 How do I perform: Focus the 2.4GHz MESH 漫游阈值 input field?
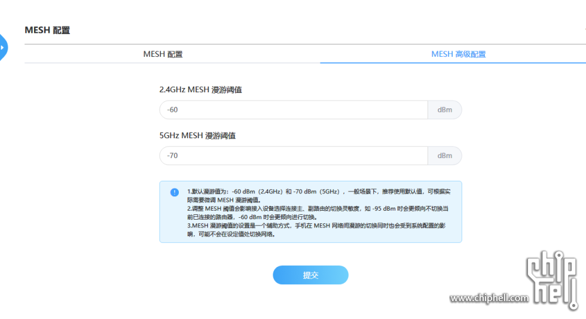point(293,110)
